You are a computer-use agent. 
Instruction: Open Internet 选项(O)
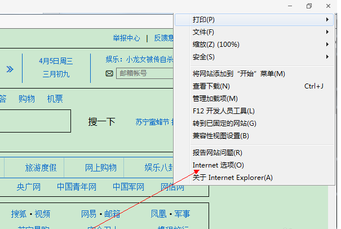(254, 165)
